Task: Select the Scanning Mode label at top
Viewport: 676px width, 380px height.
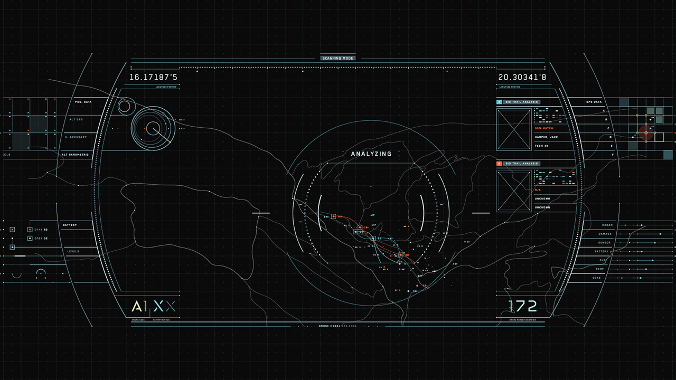Action: click(338, 58)
